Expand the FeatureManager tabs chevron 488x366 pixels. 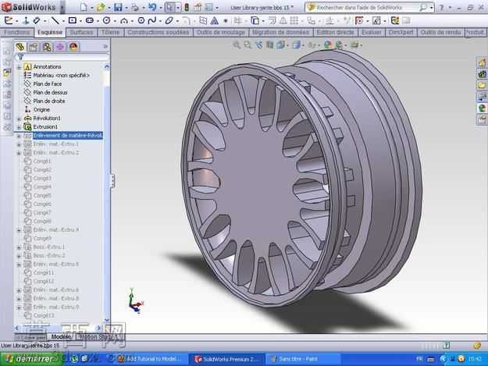point(105,47)
